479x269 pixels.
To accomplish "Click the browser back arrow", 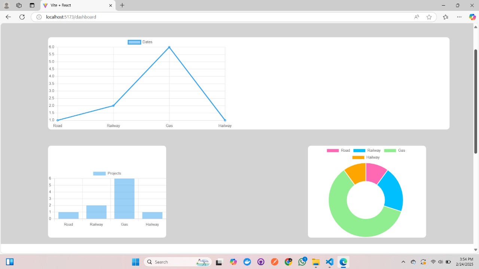I will [x=8, y=17].
